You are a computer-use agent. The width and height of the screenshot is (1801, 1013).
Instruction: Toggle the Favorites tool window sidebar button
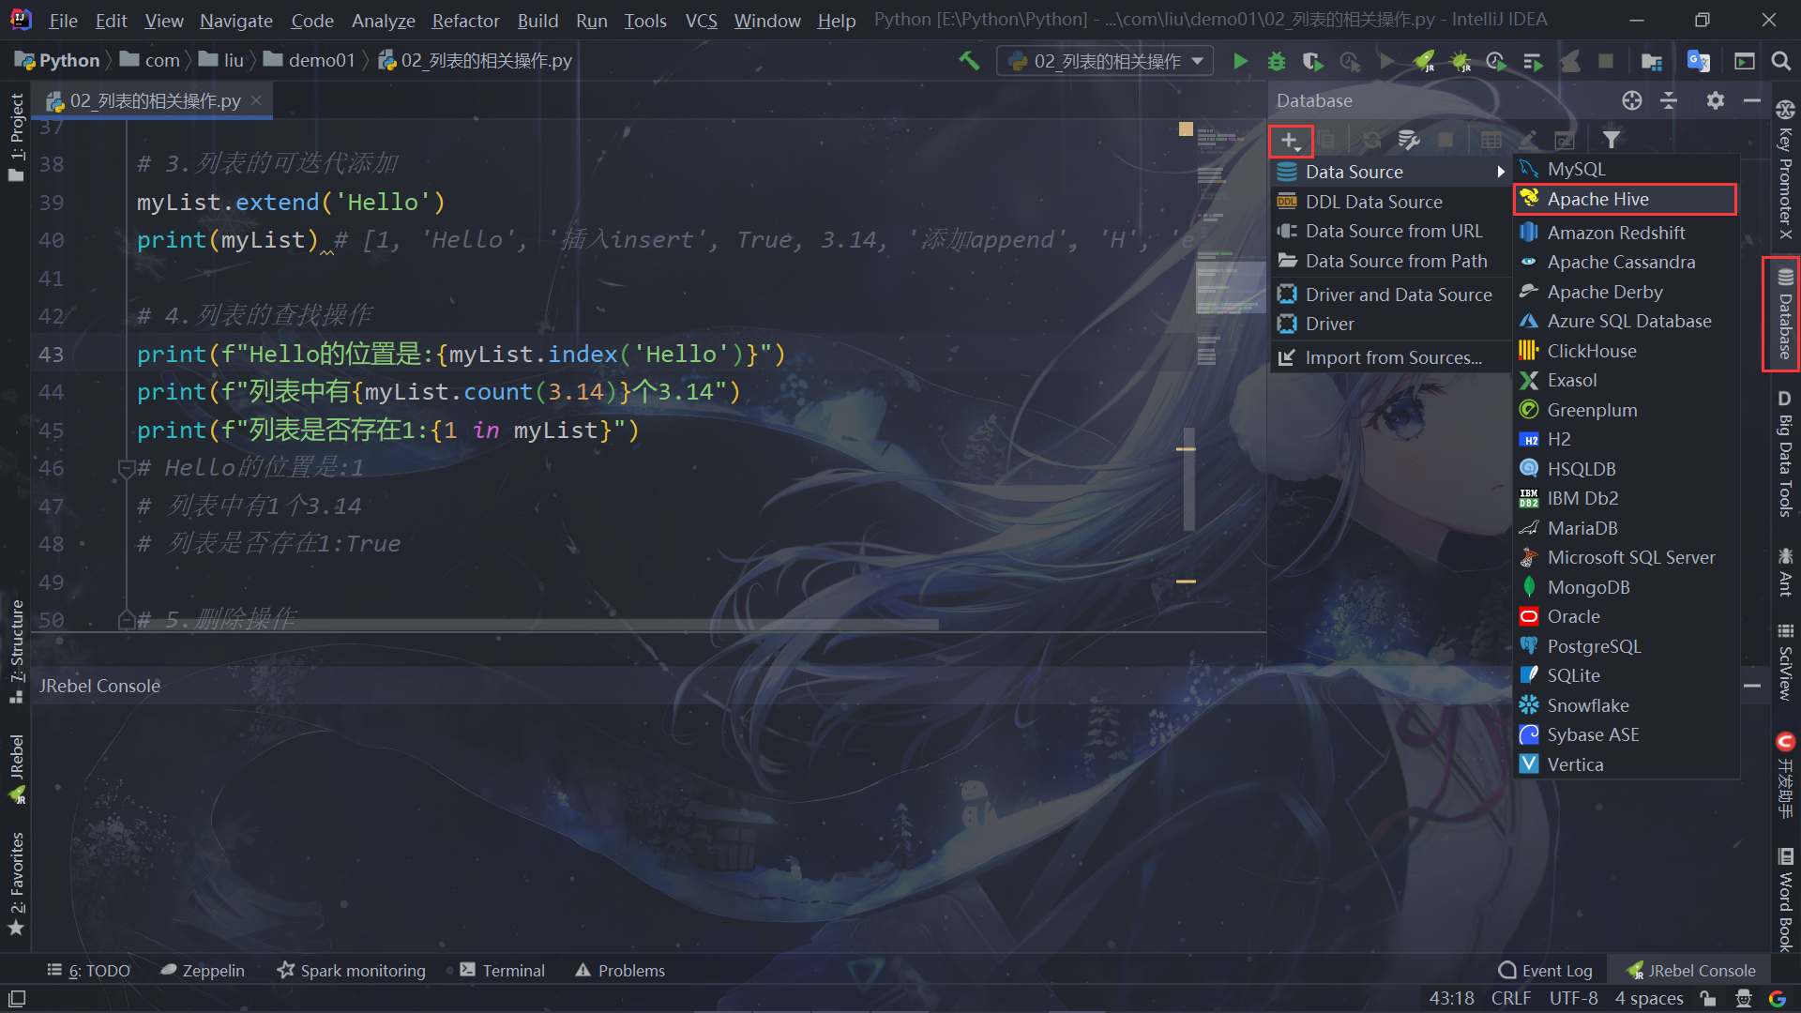coord(16,884)
